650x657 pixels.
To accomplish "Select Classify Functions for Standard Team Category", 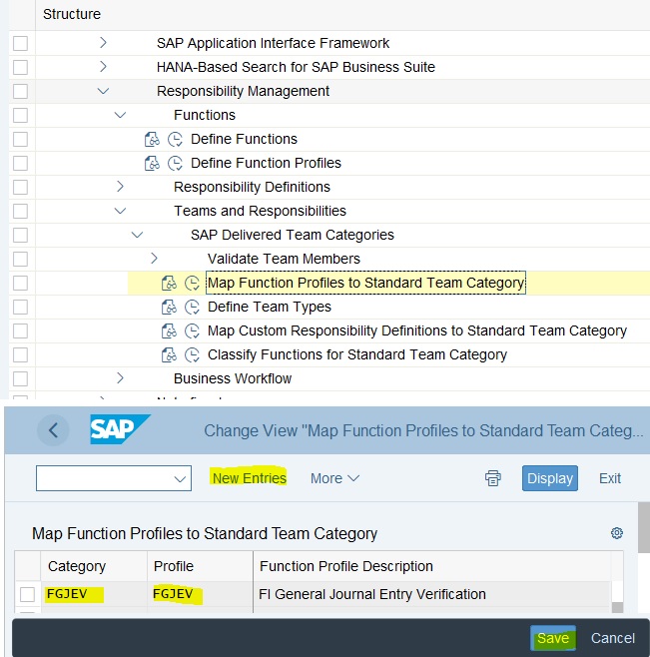I will [357, 354].
